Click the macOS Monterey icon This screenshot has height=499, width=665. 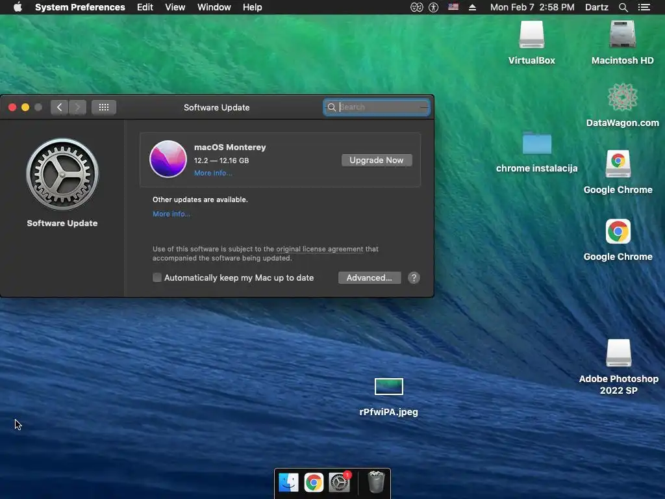[x=168, y=159]
